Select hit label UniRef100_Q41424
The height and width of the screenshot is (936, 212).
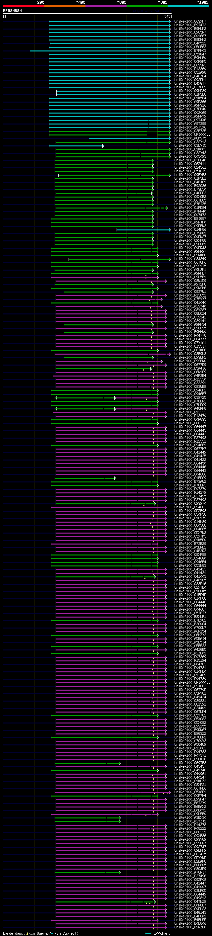190,697
